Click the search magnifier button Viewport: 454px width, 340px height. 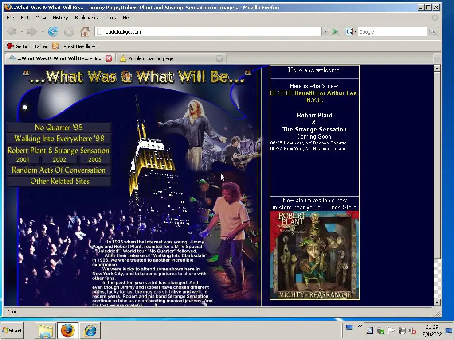click(432, 31)
